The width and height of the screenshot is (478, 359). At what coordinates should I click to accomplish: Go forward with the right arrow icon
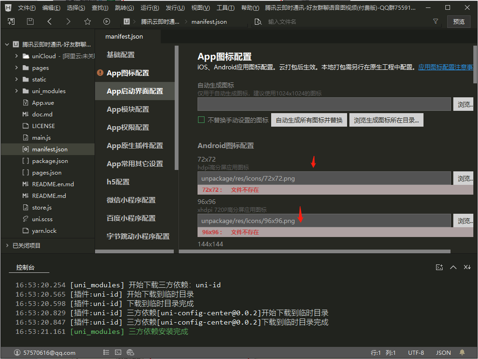[x=68, y=21]
